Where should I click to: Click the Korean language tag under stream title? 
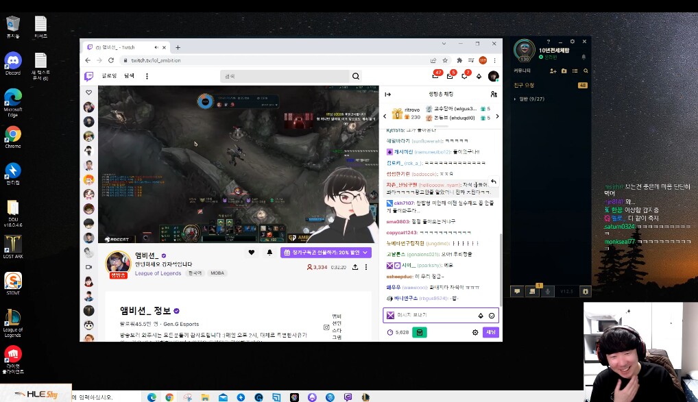point(195,273)
